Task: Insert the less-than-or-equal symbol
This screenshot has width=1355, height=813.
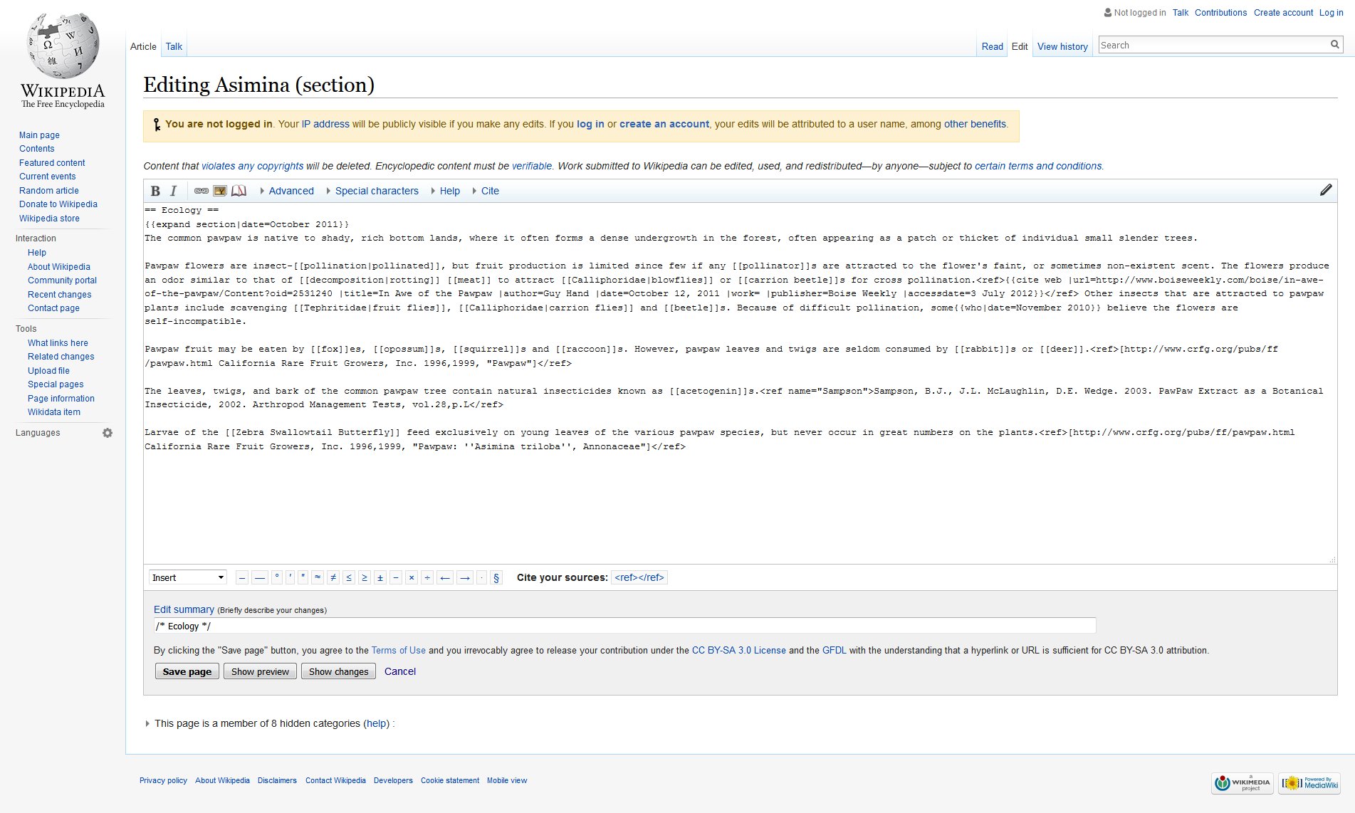Action: pos(349,577)
